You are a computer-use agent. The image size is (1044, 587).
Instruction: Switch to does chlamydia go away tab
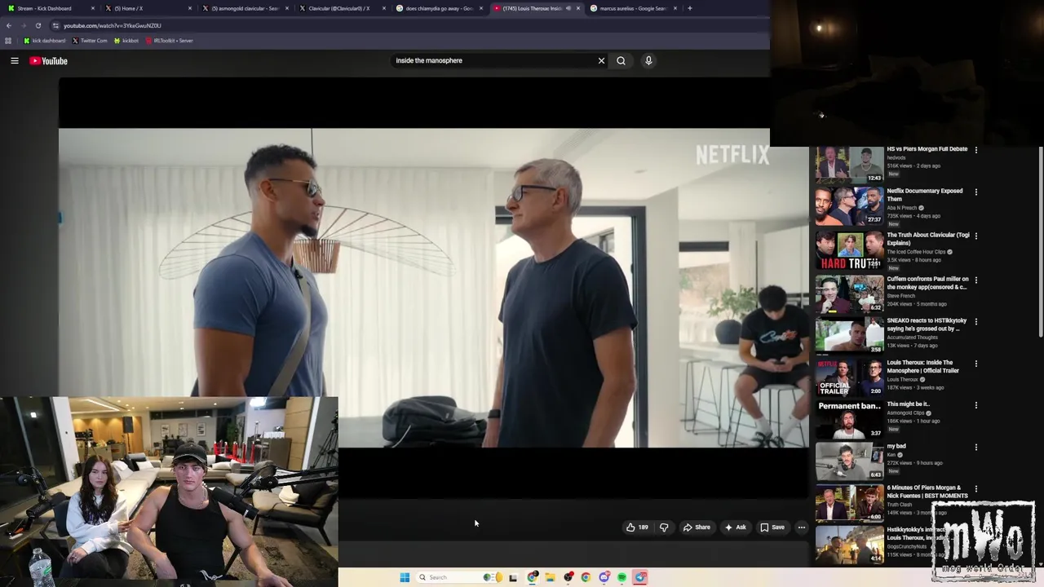[x=438, y=8]
